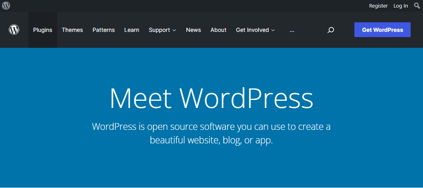The width and height of the screenshot is (423, 188).
Task: Open the search magnifier in top admin bar
Action: [417, 6]
